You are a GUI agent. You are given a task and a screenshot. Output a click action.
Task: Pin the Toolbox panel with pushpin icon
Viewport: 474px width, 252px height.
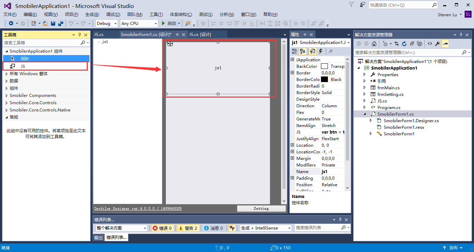coord(79,35)
